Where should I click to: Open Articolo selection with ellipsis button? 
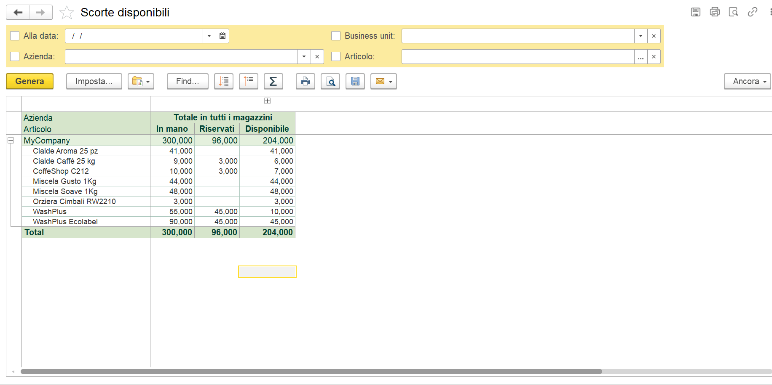(x=641, y=56)
